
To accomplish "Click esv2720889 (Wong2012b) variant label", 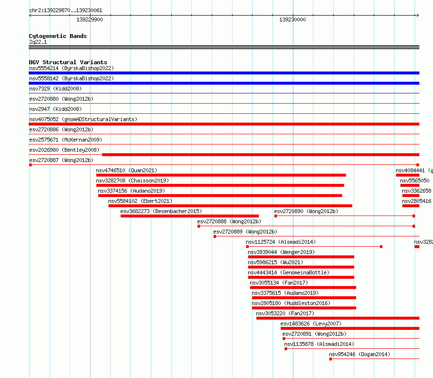I will click(x=245, y=232).
